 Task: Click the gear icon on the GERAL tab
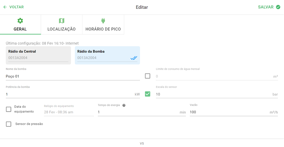pos(20,21)
